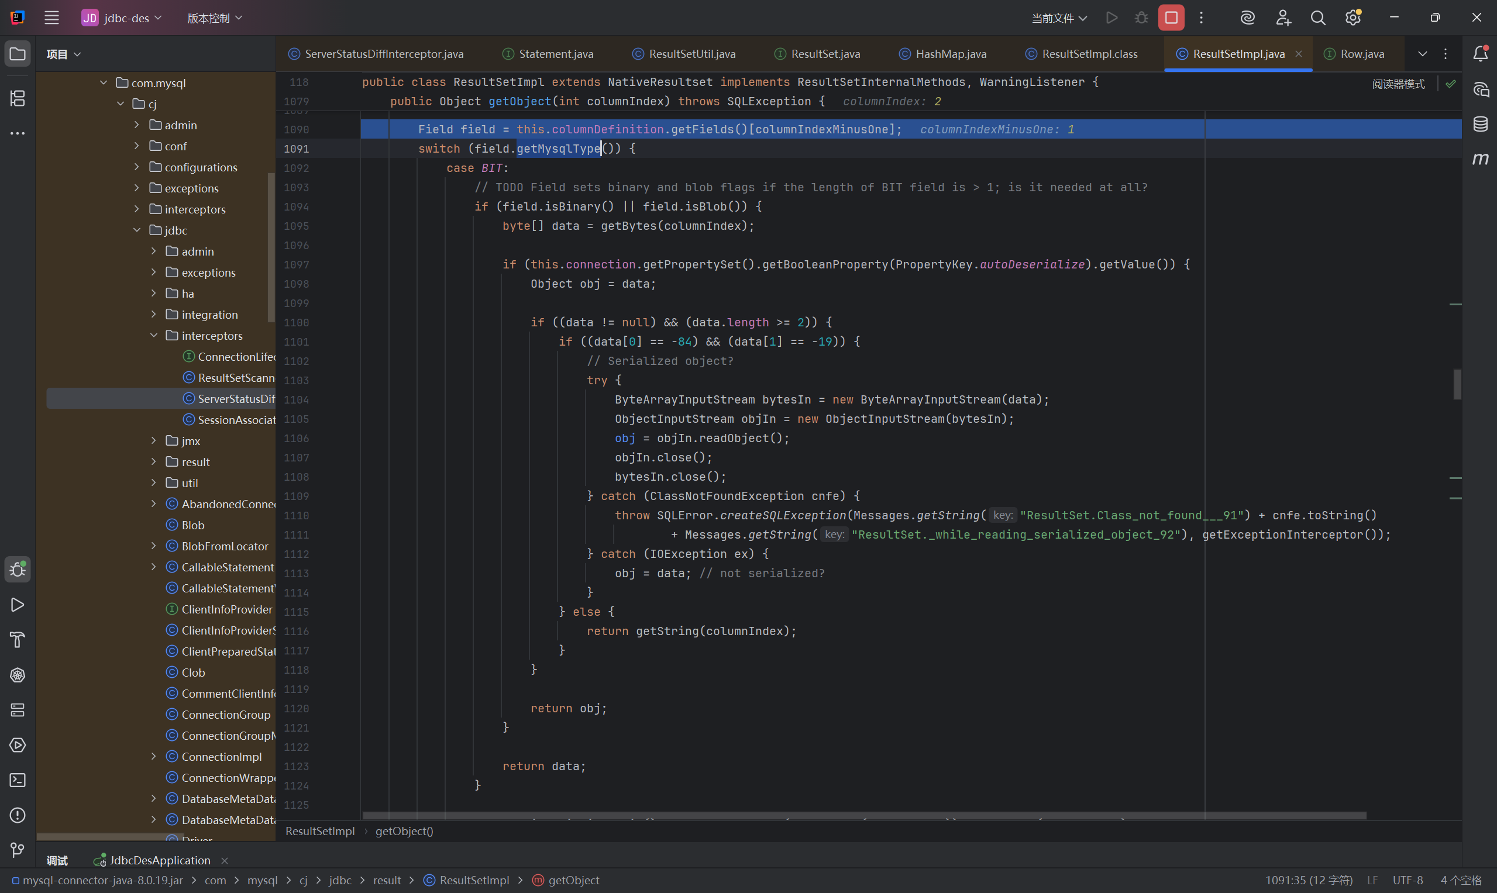Open the Git version control tool window
This screenshot has width=1497, height=893.
18,850
